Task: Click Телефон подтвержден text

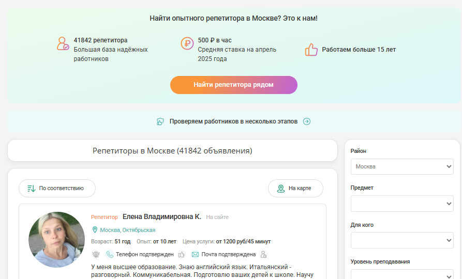Action: [145, 254]
